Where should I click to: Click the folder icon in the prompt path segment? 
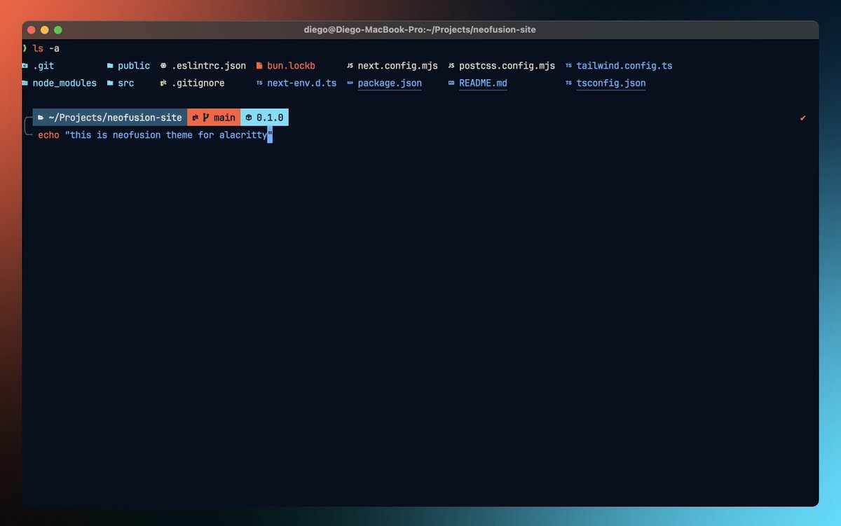[x=41, y=118]
